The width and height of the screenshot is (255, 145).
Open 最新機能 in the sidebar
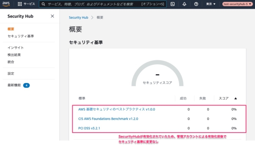click(x=14, y=85)
